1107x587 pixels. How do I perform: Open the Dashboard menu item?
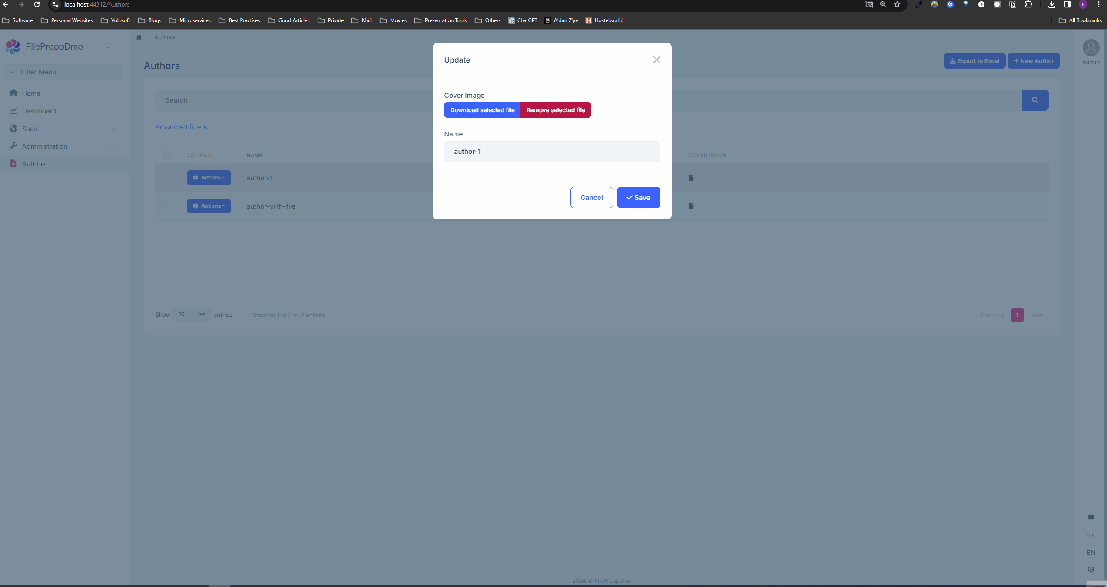[39, 111]
